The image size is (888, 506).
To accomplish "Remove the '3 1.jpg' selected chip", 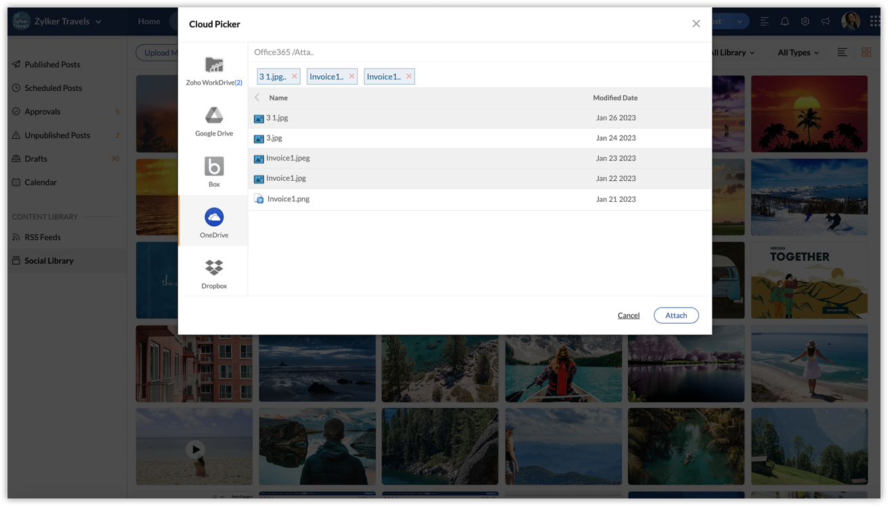I will point(295,77).
